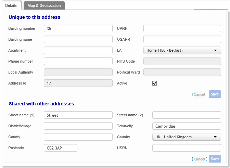Click the Street name (1) field
Viewport: 230px width, 168px height.
coord(78,115)
